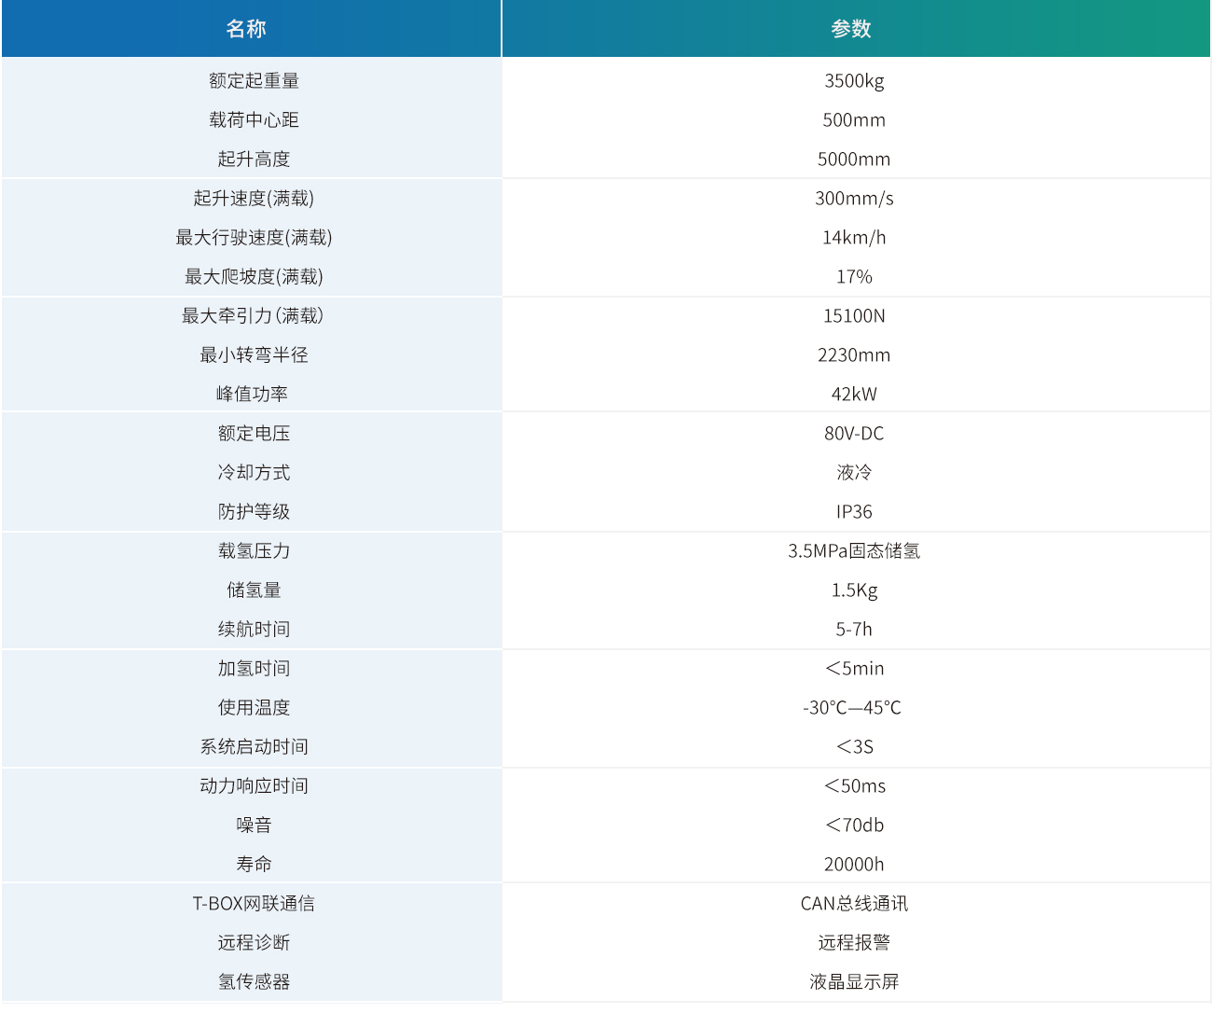Click the T-BOX网联通信 label

coord(254,904)
